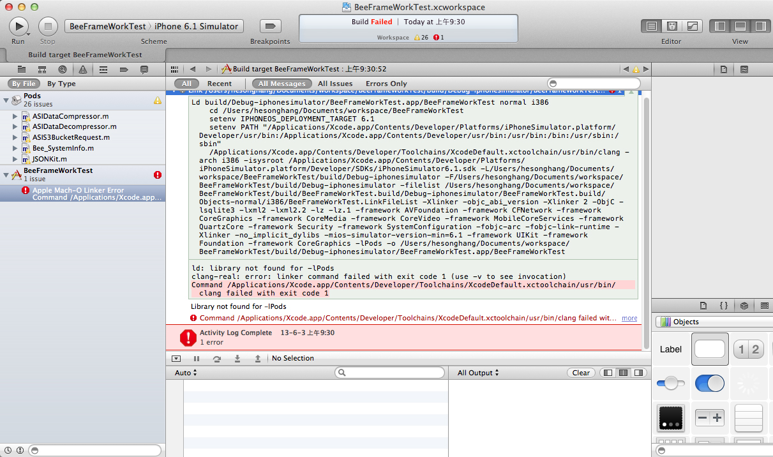This screenshot has height=457, width=773.
Task: Show the File Template library icon
Action: (x=703, y=306)
